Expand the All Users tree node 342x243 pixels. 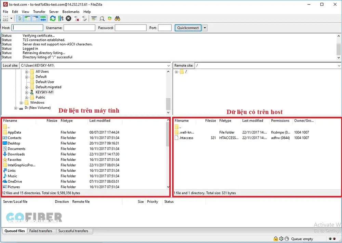(27, 72)
